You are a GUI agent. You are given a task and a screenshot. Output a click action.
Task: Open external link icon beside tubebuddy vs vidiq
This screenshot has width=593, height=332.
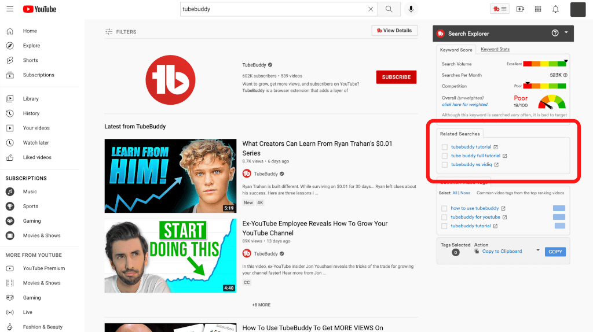pos(496,165)
